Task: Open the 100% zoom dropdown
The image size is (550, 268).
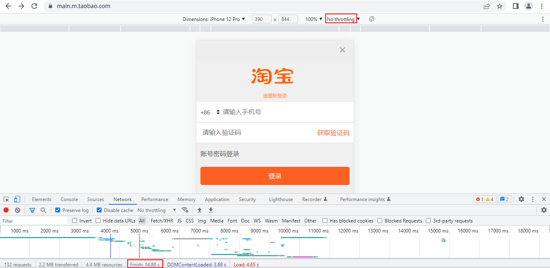Action: [x=314, y=19]
